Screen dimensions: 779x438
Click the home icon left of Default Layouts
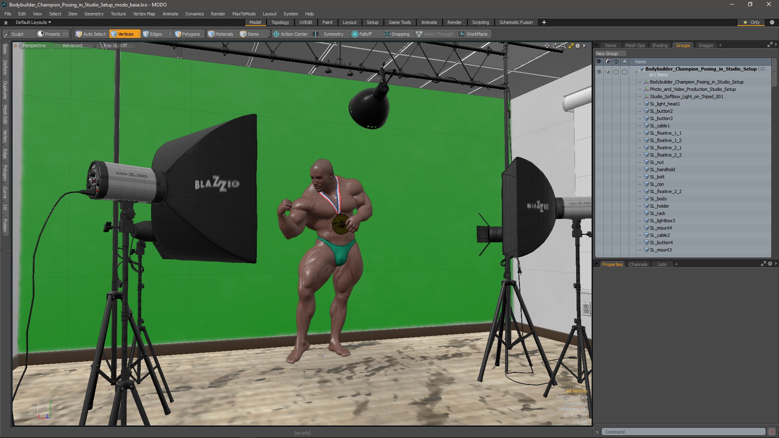[6, 22]
